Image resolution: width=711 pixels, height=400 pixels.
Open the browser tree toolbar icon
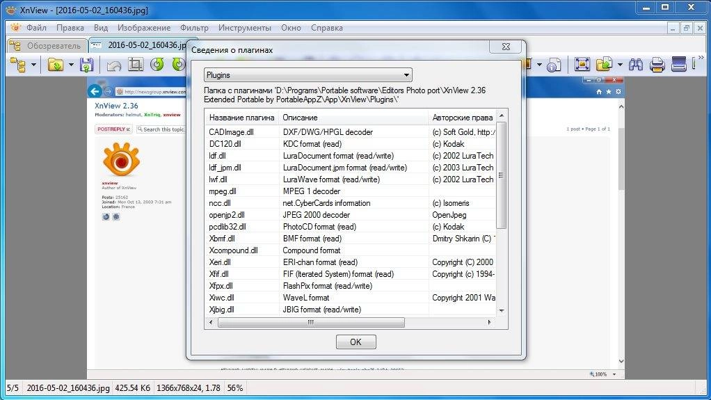click(x=17, y=65)
